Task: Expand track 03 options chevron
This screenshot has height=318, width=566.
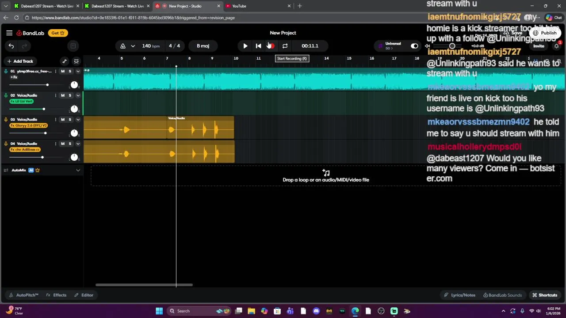Action: [x=78, y=120]
